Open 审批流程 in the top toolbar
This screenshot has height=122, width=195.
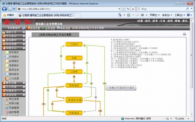pos(64,28)
